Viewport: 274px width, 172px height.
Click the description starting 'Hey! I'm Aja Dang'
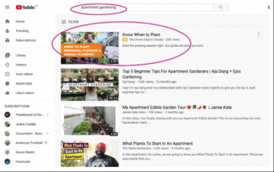pos(189,90)
